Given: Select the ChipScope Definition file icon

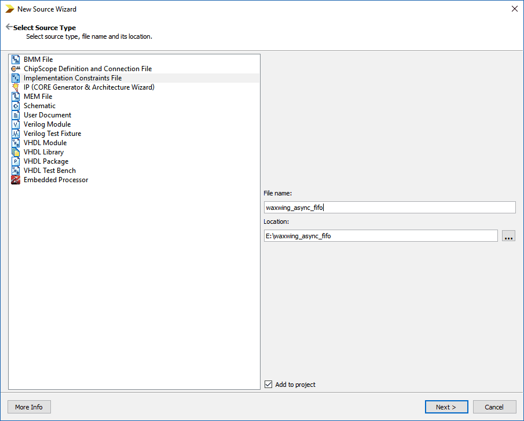Looking at the screenshot, I should pyautogui.click(x=16, y=69).
